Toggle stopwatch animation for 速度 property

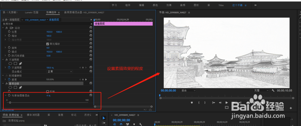tap(9, 79)
